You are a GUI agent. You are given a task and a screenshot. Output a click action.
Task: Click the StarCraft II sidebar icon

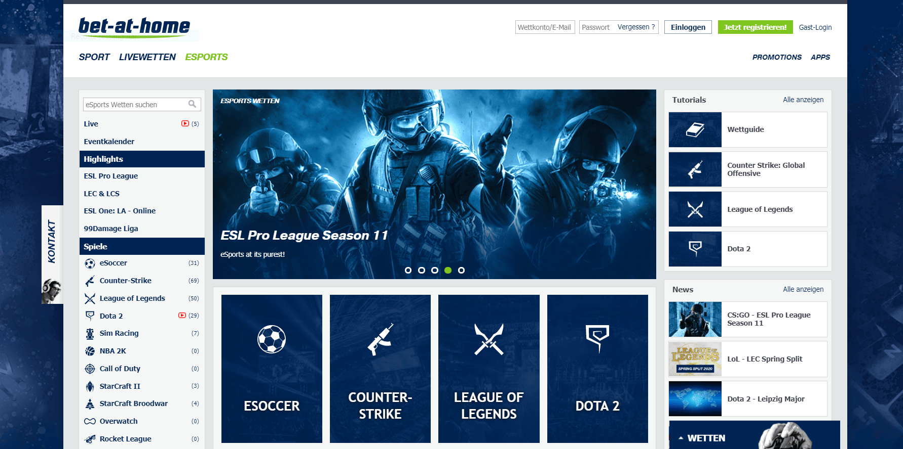click(x=90, y=386)
